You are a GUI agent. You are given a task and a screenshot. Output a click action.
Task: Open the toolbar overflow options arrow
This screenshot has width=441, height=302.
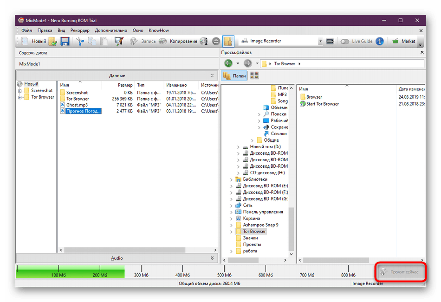421,45
